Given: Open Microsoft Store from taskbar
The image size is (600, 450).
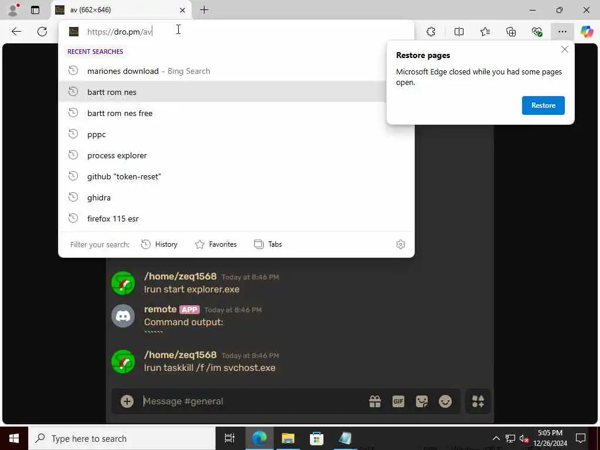Looking at the screenshot, I should pyautogui.click(x=316, y=438).
